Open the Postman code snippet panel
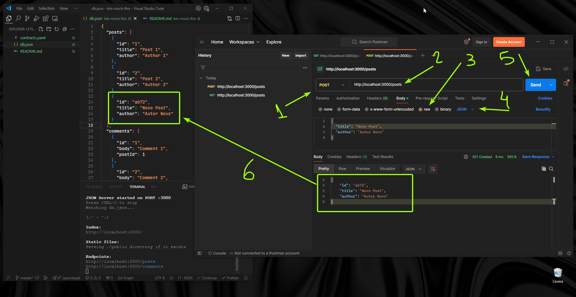Image resolution: width=576 pixels, height=297 pixels. tap(566, 69)
